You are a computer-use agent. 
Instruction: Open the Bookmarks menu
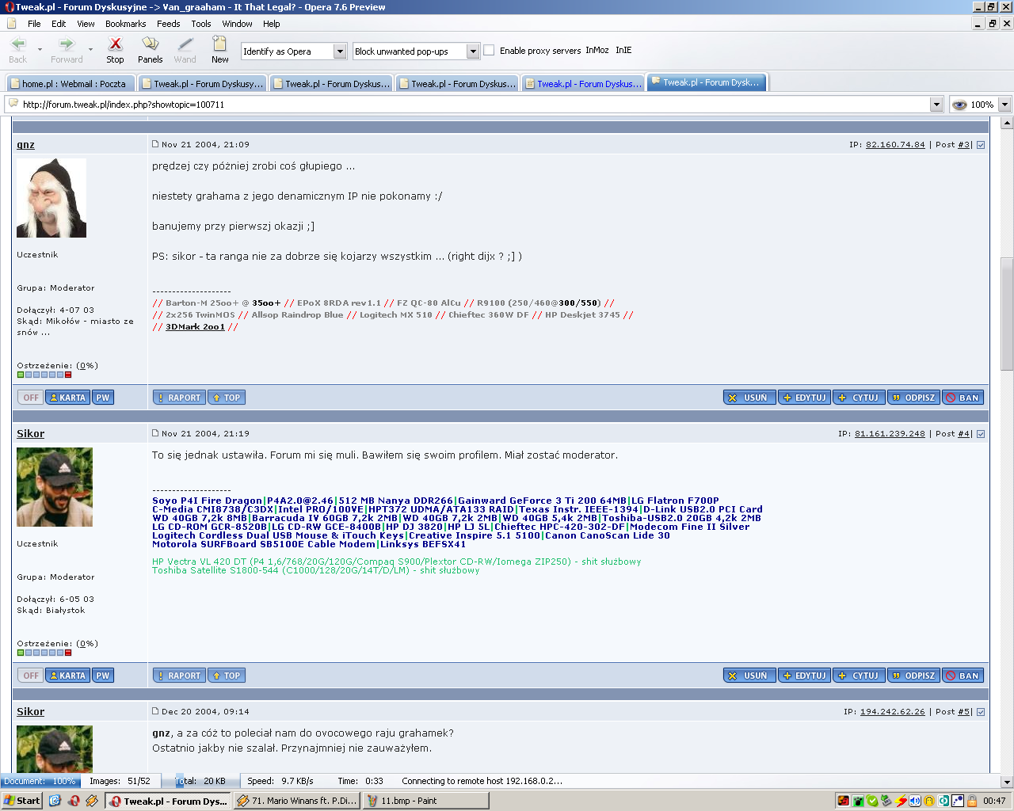125,24
